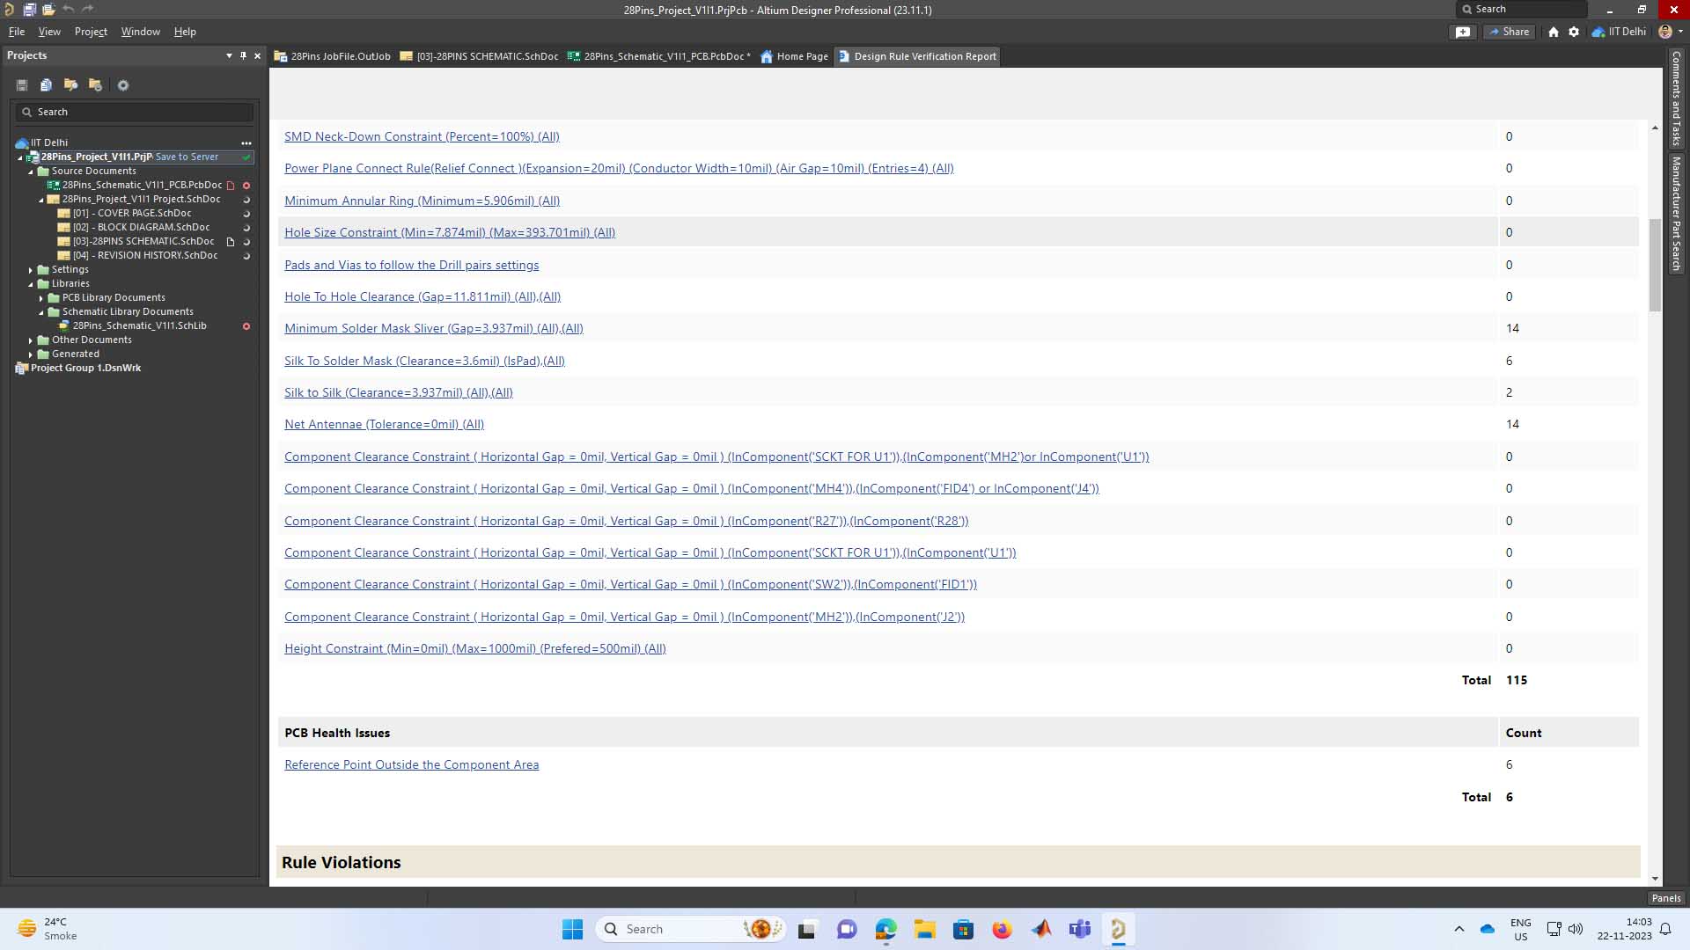1690x950 pixels.
Task: Click the save project icon in Projects panel
Action: 22,85
